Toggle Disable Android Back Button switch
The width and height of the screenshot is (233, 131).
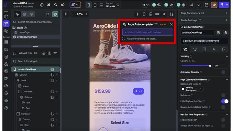tap(224, 107)
